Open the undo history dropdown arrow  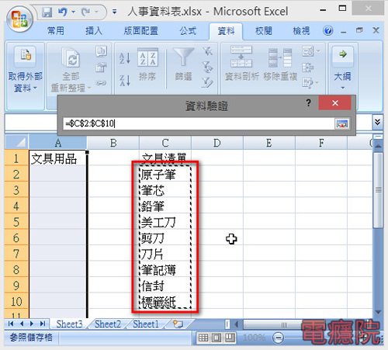point(74,12)
